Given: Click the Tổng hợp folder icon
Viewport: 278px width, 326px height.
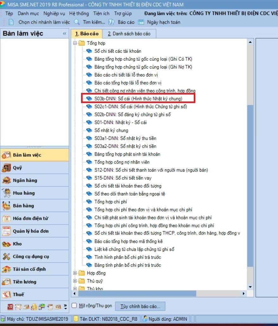Looking at the screenshot, I should coord(82,43).
